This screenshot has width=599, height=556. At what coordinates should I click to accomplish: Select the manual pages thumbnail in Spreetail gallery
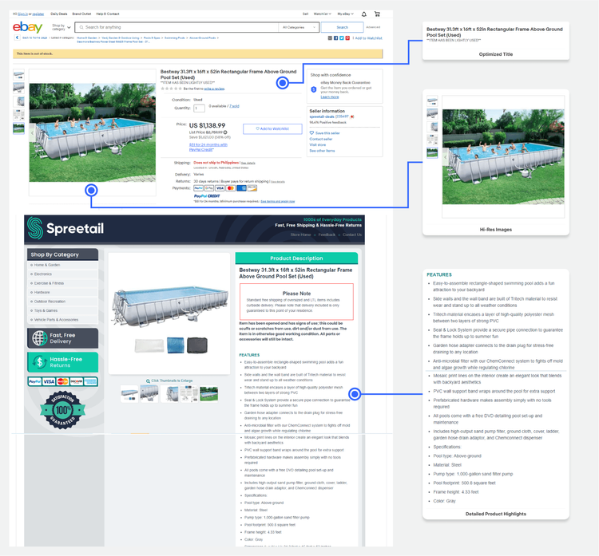189,393
